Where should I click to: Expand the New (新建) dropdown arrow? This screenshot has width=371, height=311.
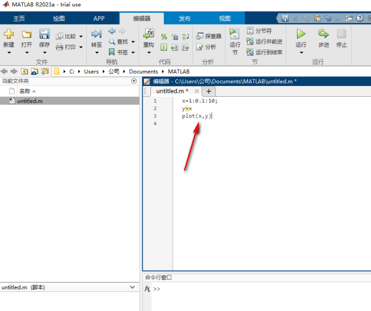(x=9, y=53)
